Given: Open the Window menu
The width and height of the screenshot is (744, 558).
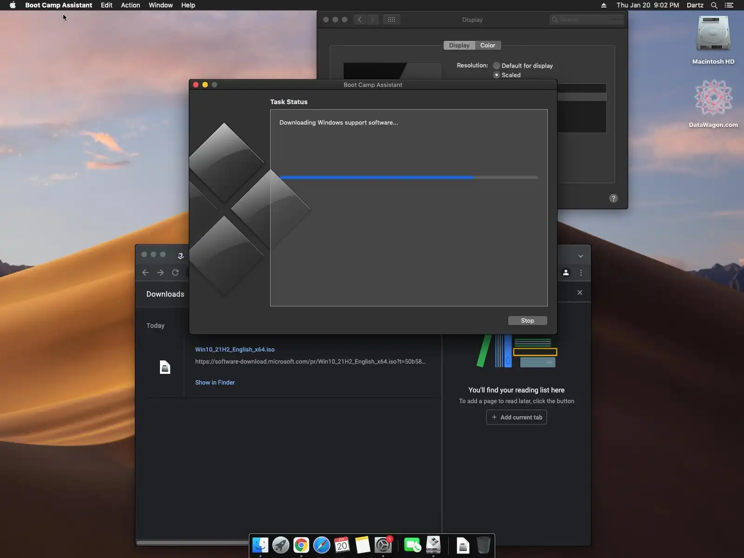Looking at the screenshot, I should 160,5.
